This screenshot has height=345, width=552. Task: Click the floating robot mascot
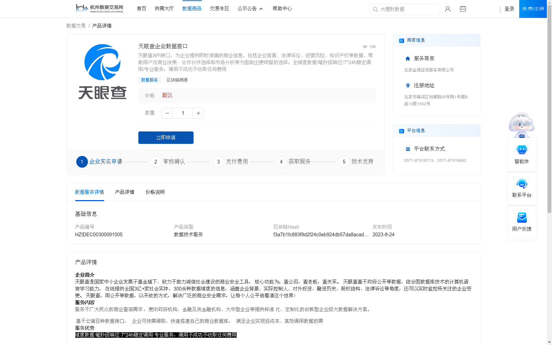[x=522, y=125]
